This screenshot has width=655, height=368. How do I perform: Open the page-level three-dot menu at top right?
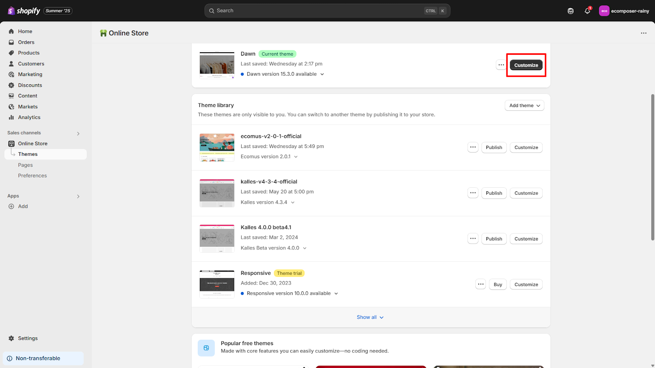pyautogui.click(x=644, y=33)
